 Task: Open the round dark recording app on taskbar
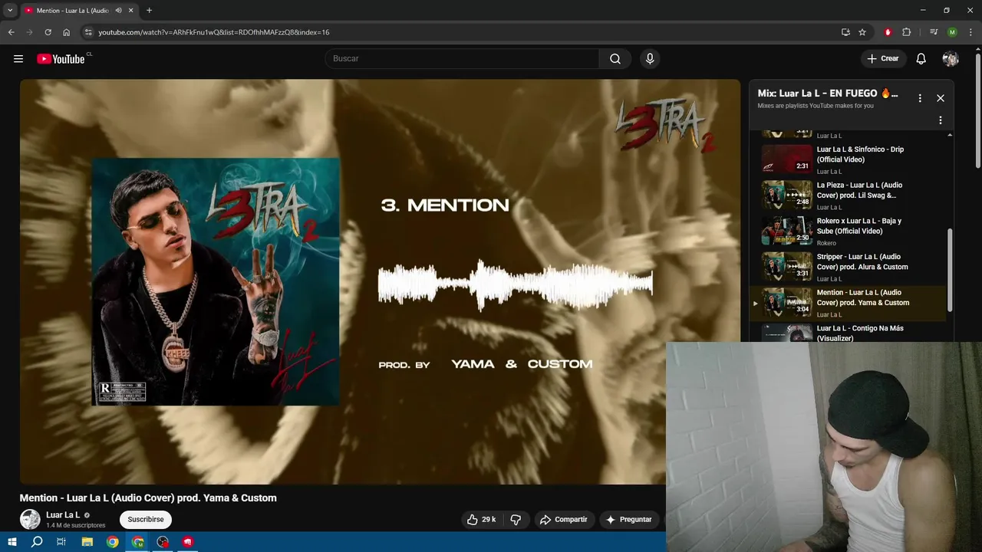163,542
